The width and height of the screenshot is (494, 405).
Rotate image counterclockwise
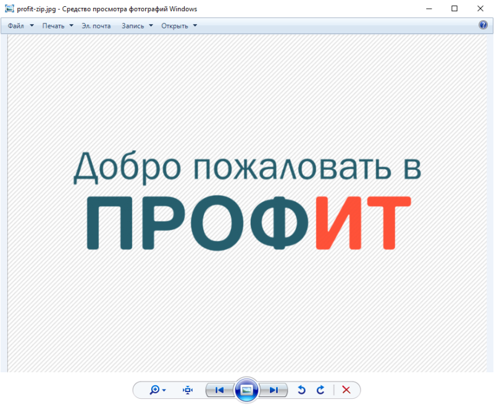[x=301, y=390]
